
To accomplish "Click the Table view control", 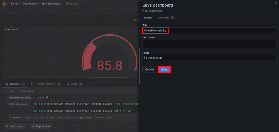I will tap(136, 20).
